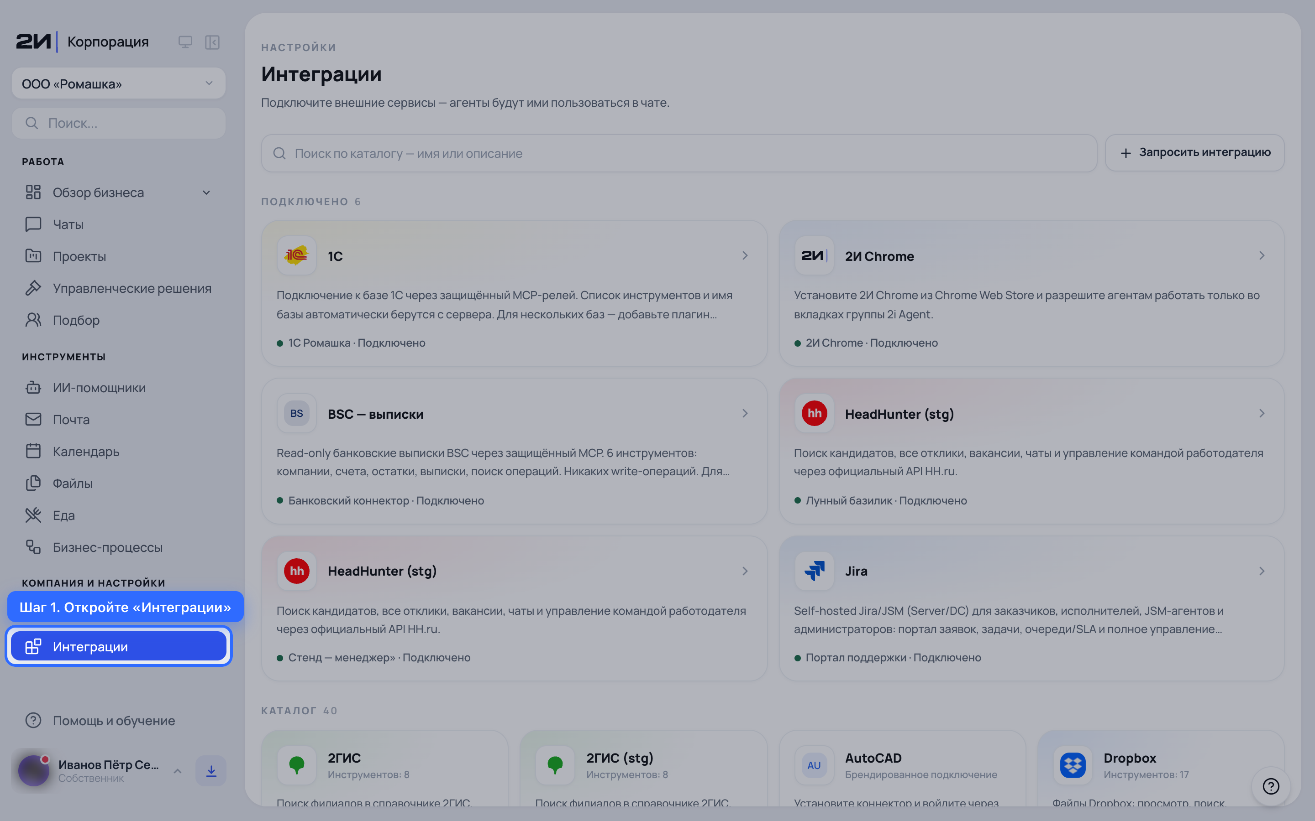This screenshot has height=821, width=1315.
Task: Click the Jira logo icon
Action: pos(814,571)
